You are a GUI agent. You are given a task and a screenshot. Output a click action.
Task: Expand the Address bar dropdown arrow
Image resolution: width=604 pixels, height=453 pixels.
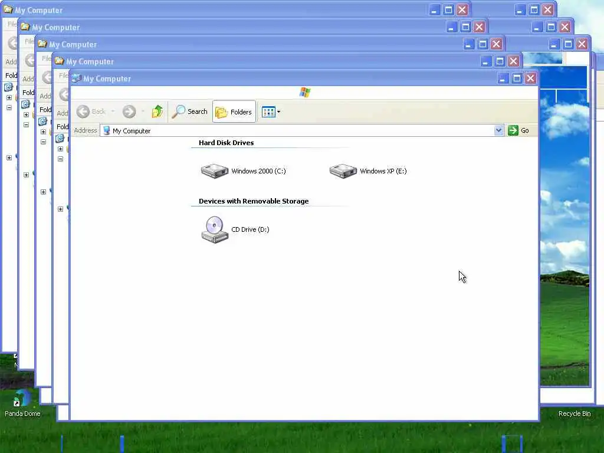tap(498, 130)
